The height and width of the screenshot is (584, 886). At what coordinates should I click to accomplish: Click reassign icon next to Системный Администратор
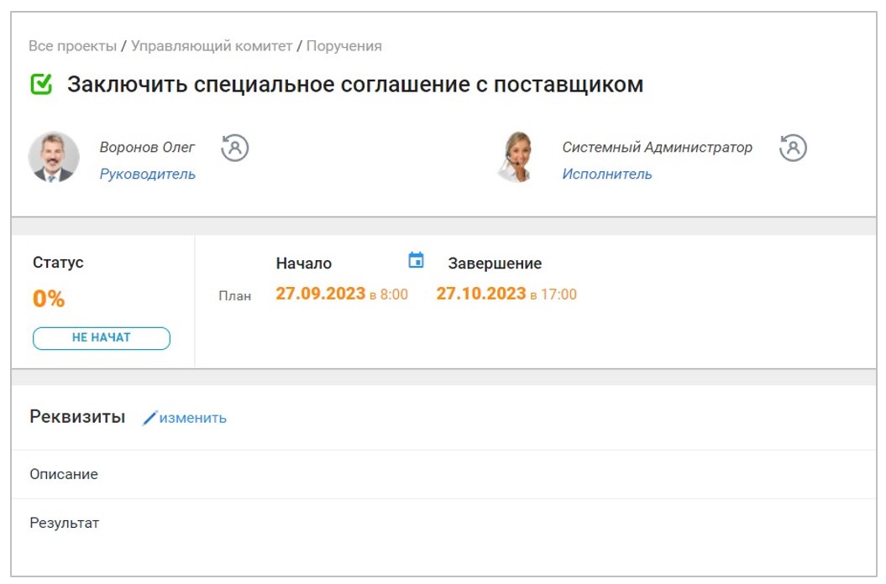click(x=793, y=149)
